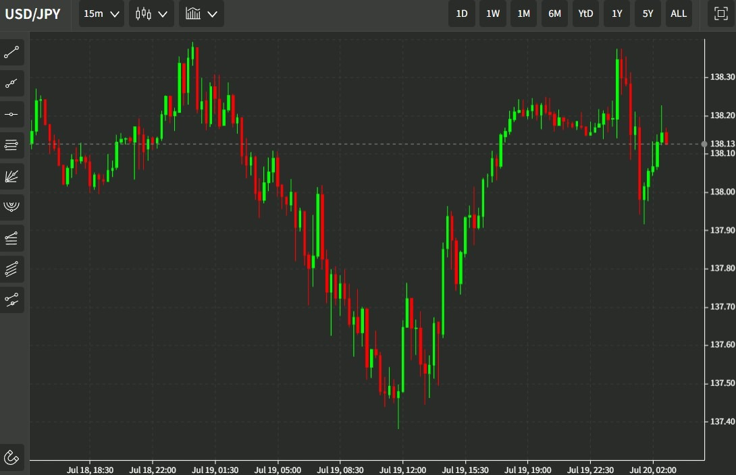Switch to the 1M time range

524,13
